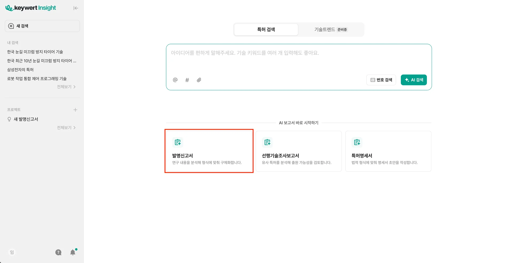Expand 전체보기 under 내 검색

click(66, 87)
